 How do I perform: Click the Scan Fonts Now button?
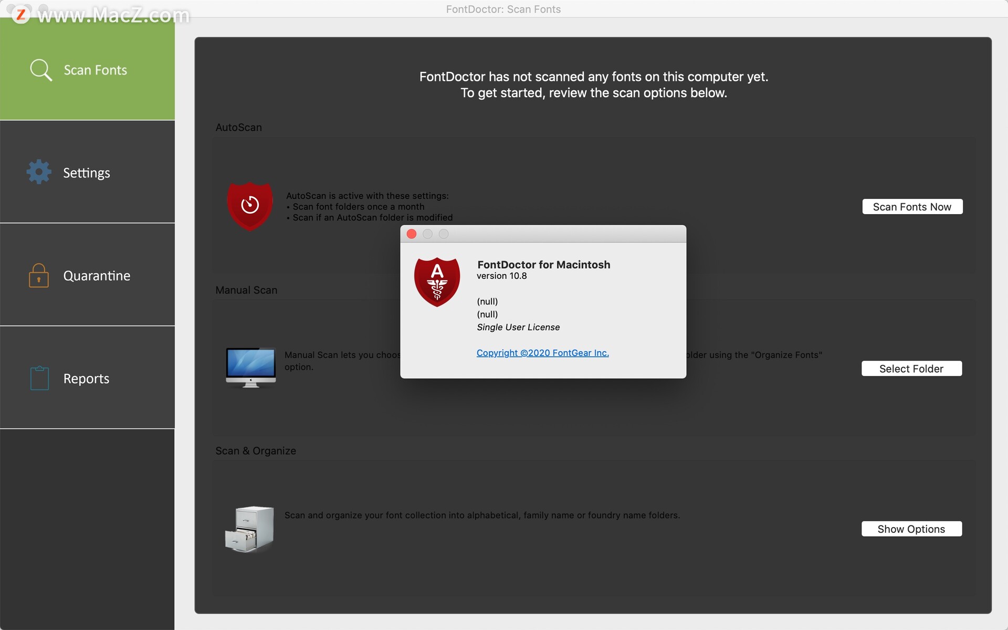pos(912,207)
